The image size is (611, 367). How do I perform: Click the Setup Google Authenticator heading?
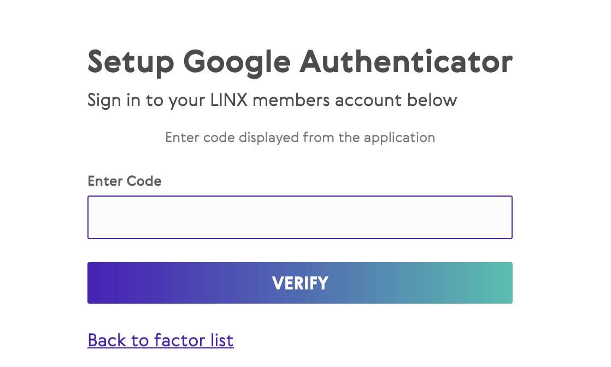[x=299, y=62]
